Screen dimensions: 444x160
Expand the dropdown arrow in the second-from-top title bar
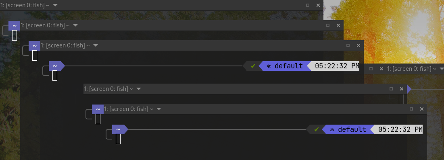75,25
